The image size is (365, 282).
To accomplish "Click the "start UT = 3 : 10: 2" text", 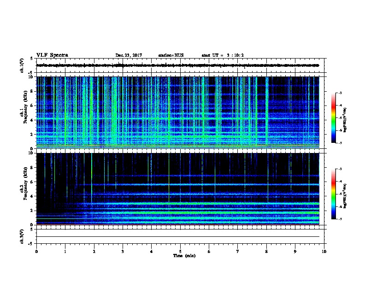I will (x=223, y=55).
